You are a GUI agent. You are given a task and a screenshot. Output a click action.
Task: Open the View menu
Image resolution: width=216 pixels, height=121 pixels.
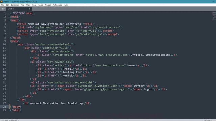coord(28,5)
